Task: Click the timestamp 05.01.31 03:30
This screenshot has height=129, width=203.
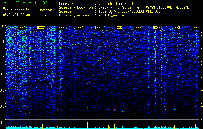Action: tap(16, 15)
